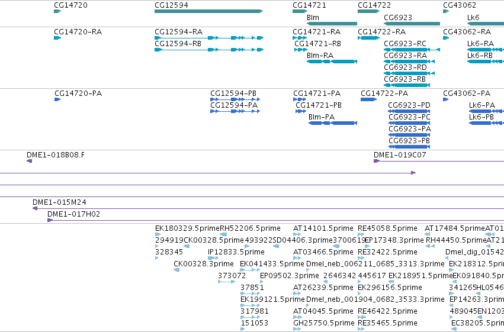Select the CG6923-PA coding feature
Viewport: 504px width, 332px height.
pyautogui.click(x=409, y=135)
